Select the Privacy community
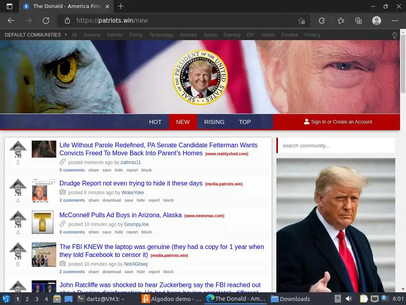The image size is (406, 305). [x=312, y=35]
